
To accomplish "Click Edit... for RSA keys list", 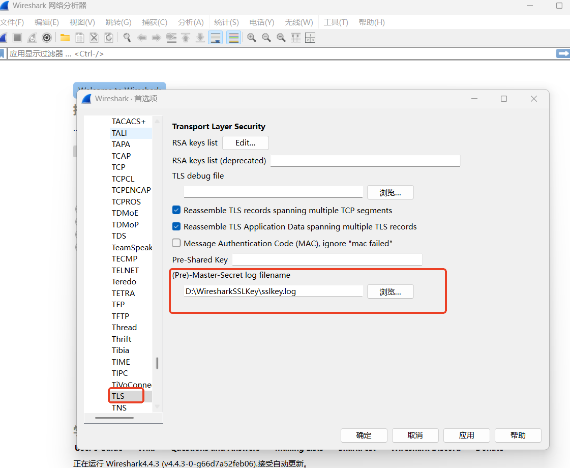I will tap(246, 143).
